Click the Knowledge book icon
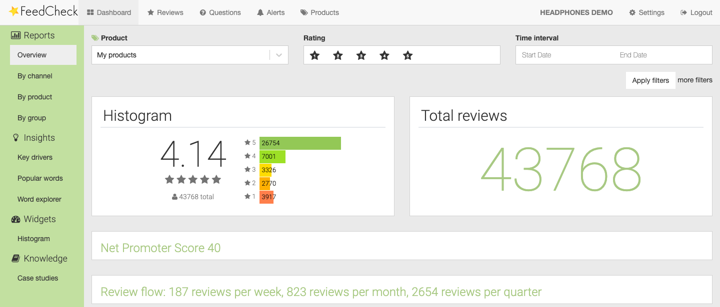 coord(15,259)
